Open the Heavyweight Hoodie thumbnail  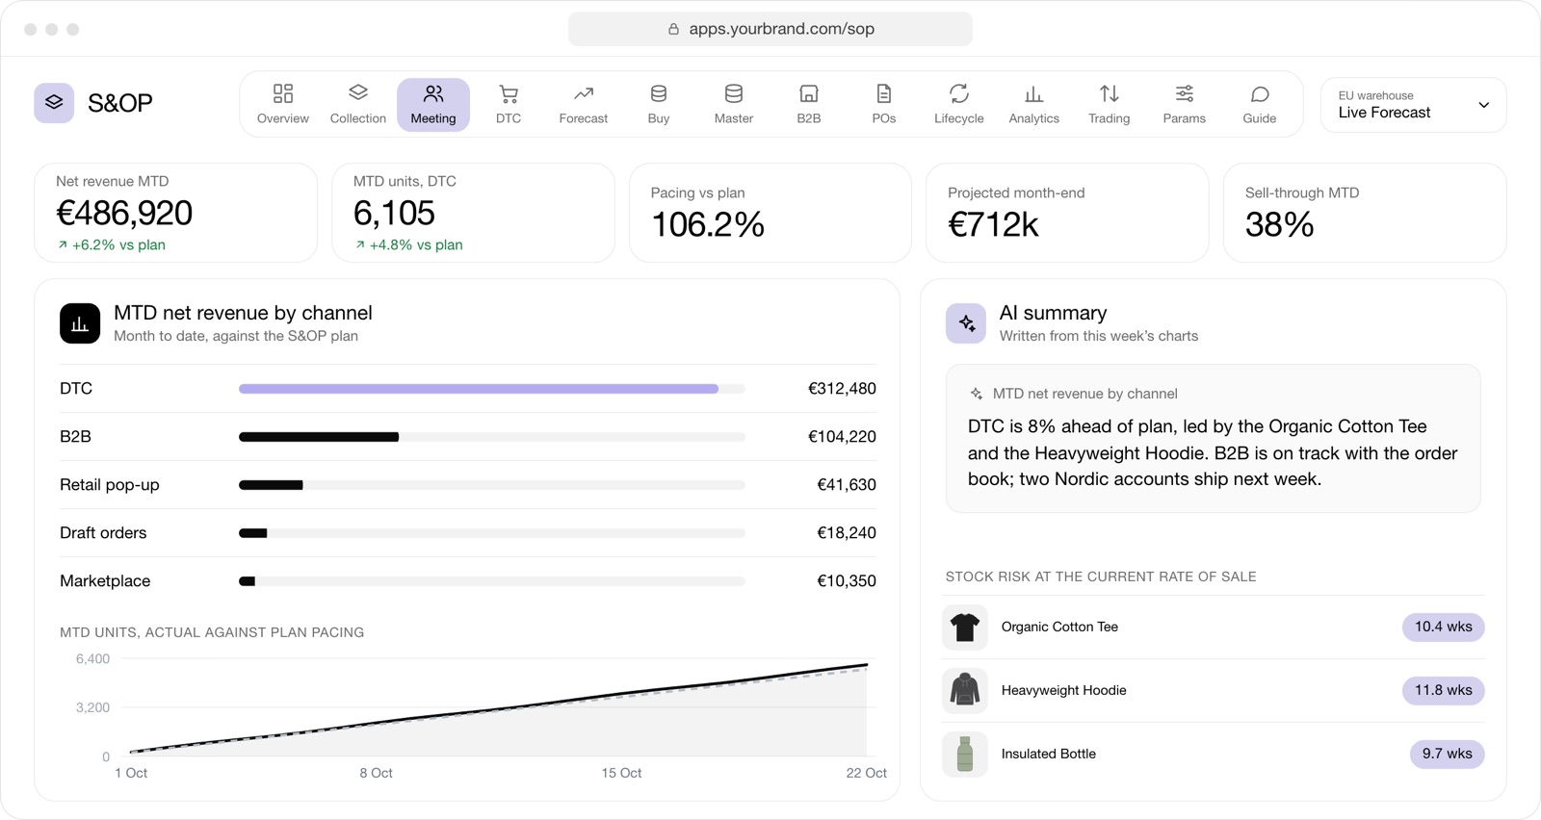[965, 691]
